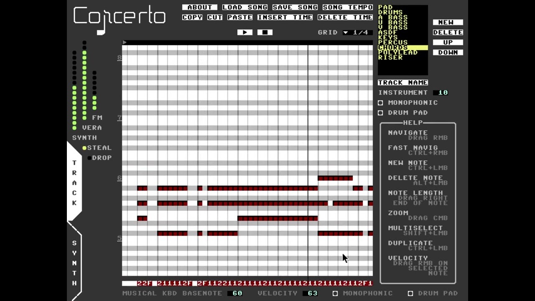Click the PASTE button

240,17
